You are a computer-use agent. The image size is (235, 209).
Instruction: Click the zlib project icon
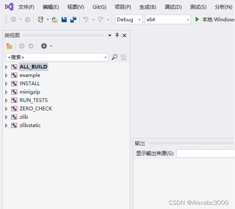tap(14, 117)
